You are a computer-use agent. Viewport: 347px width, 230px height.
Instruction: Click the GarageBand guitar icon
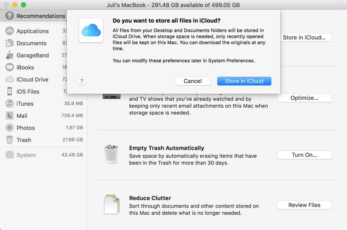tap(10, 55)
